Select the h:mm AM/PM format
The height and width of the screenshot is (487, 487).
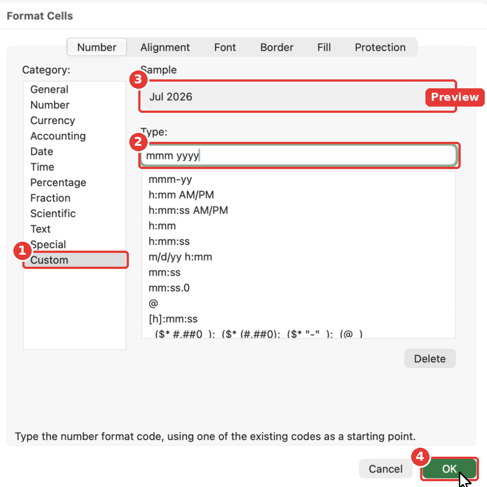pyautogui.click(x=298, y=195)
